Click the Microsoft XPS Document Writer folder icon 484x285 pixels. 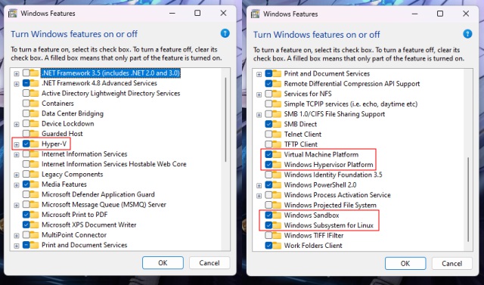[x=34, y=225]
